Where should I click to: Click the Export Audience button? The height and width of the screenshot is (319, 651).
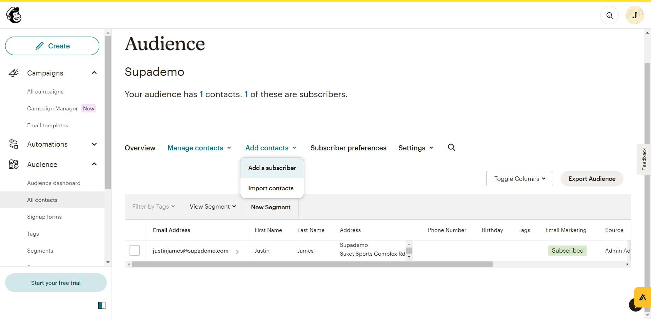(592, 178)
